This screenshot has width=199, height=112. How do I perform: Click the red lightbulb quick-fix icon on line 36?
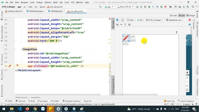17,65
